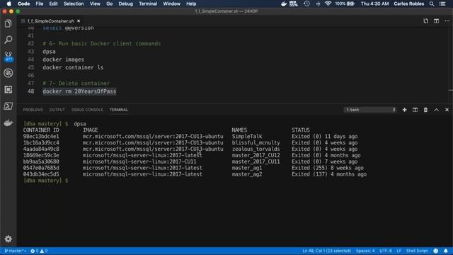
Task: Open the feedback smiley in status bar
Action: pyautogui.click(x=436, y=251)
